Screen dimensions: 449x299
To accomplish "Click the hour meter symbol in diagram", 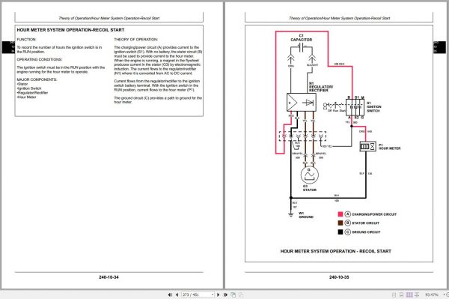I will point(367,146).
